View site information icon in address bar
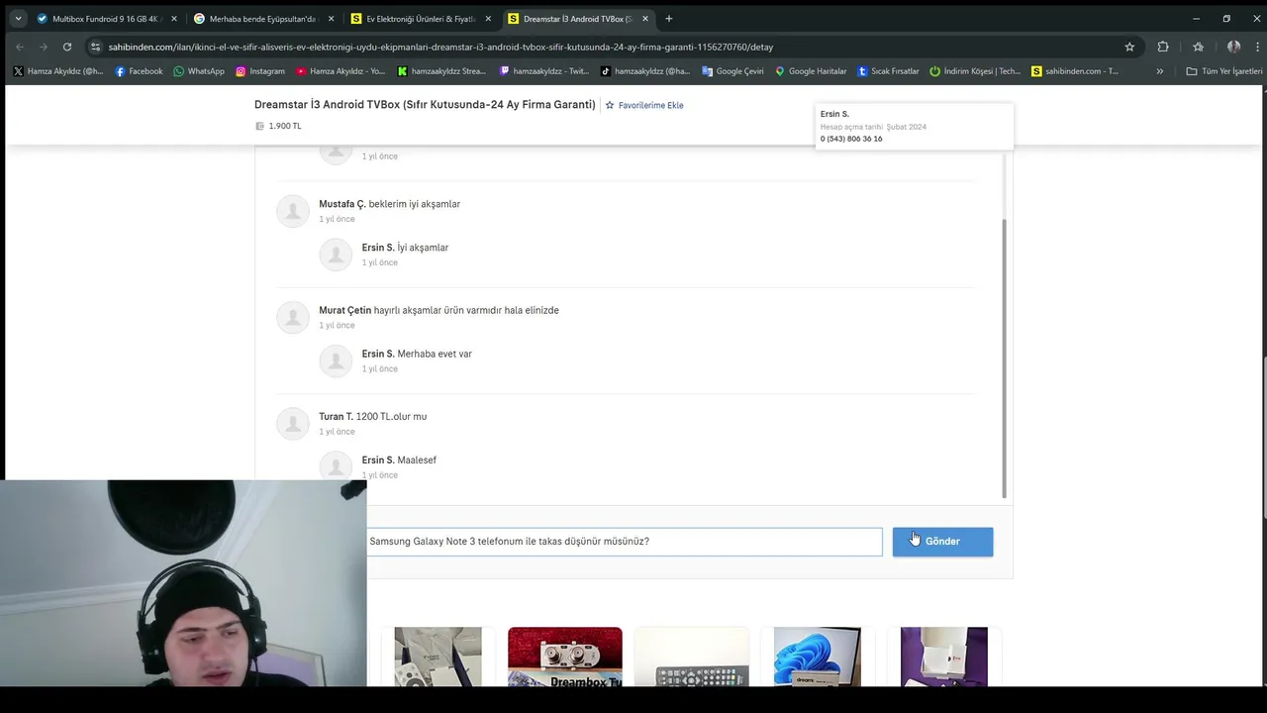 pos(95,47)
